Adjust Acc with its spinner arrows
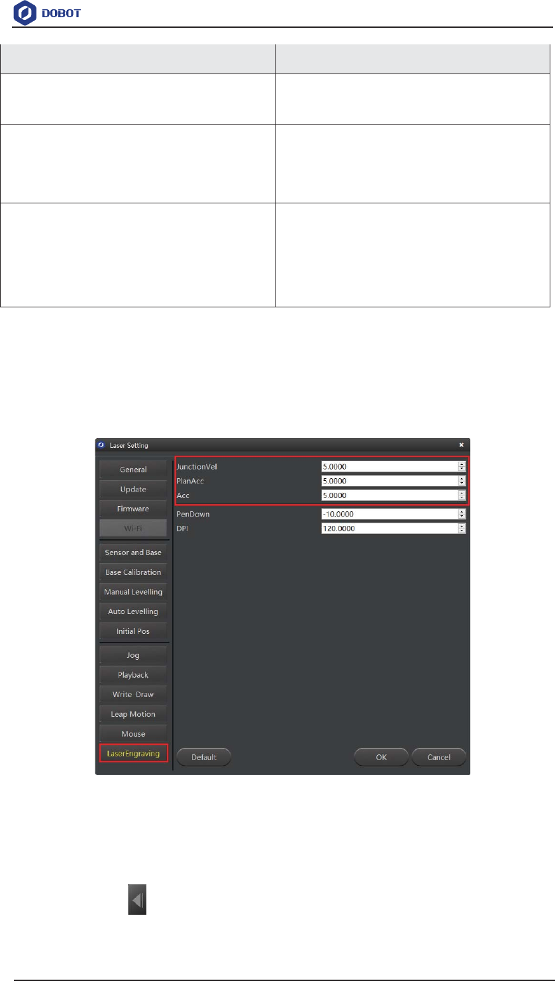Image resolution: width=555 pixels, height=981 pixels. pyautogui.click(x=462, y=495)
